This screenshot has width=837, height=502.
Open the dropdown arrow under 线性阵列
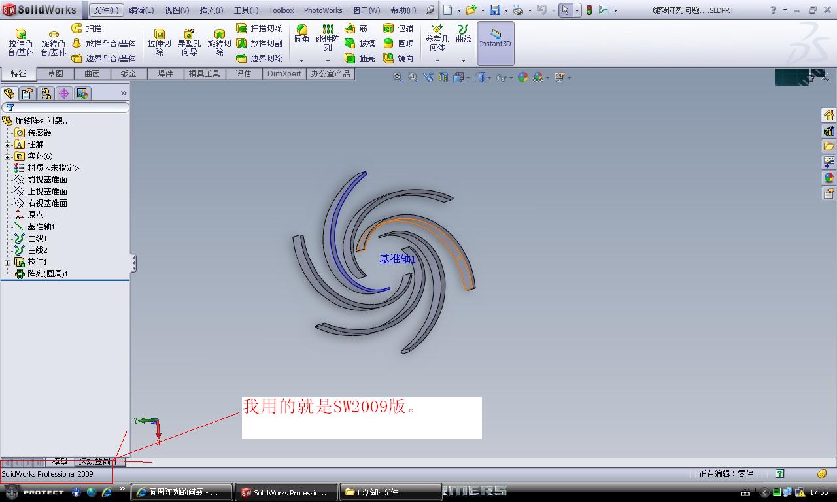[x=328, y=61]
